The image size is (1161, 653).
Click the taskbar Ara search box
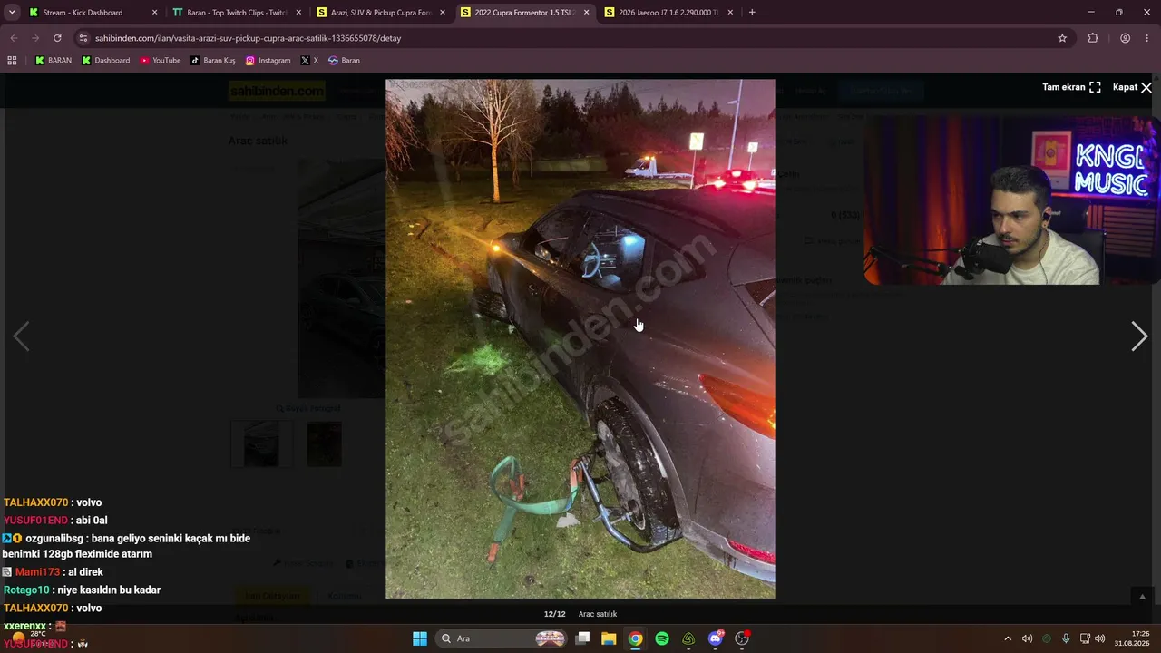point(502,638)
